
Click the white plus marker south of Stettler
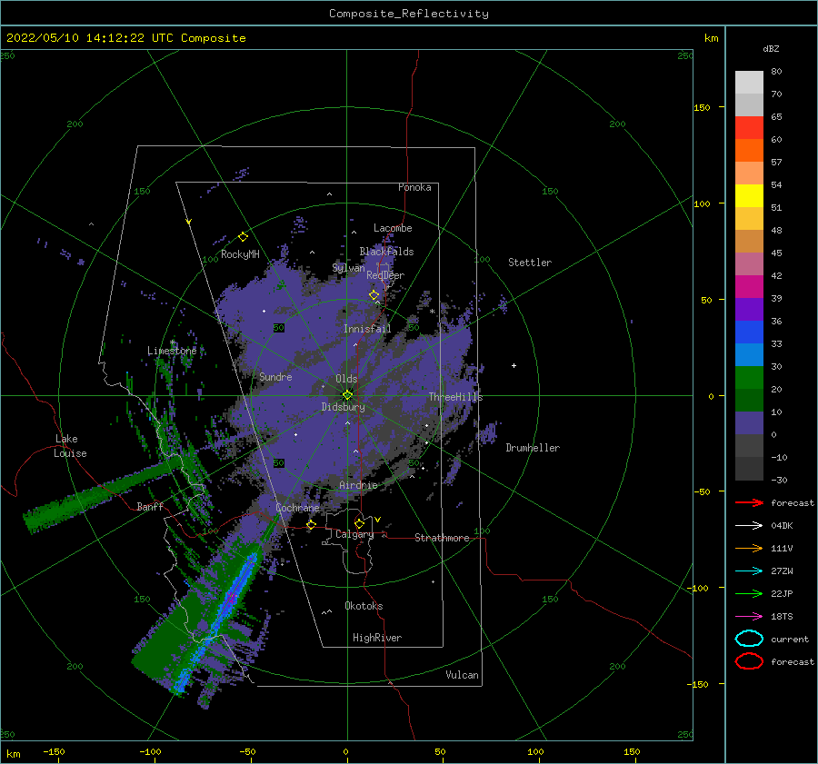514,365
